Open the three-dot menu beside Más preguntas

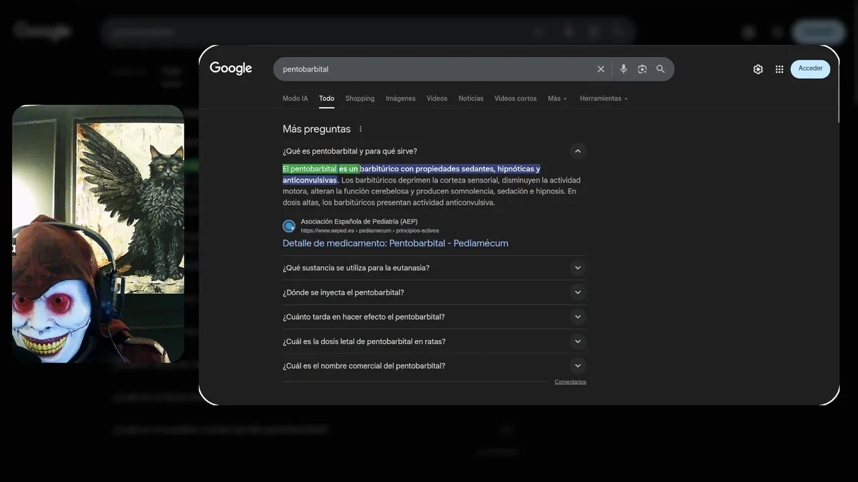coord(361,129)
